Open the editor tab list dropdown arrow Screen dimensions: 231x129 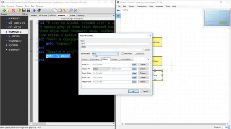tap(114, 15)
